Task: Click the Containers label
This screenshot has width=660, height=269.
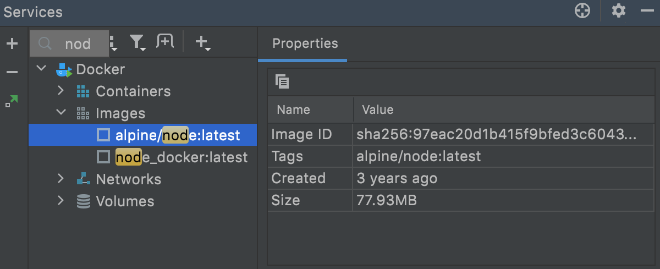Action: [133, 91]
